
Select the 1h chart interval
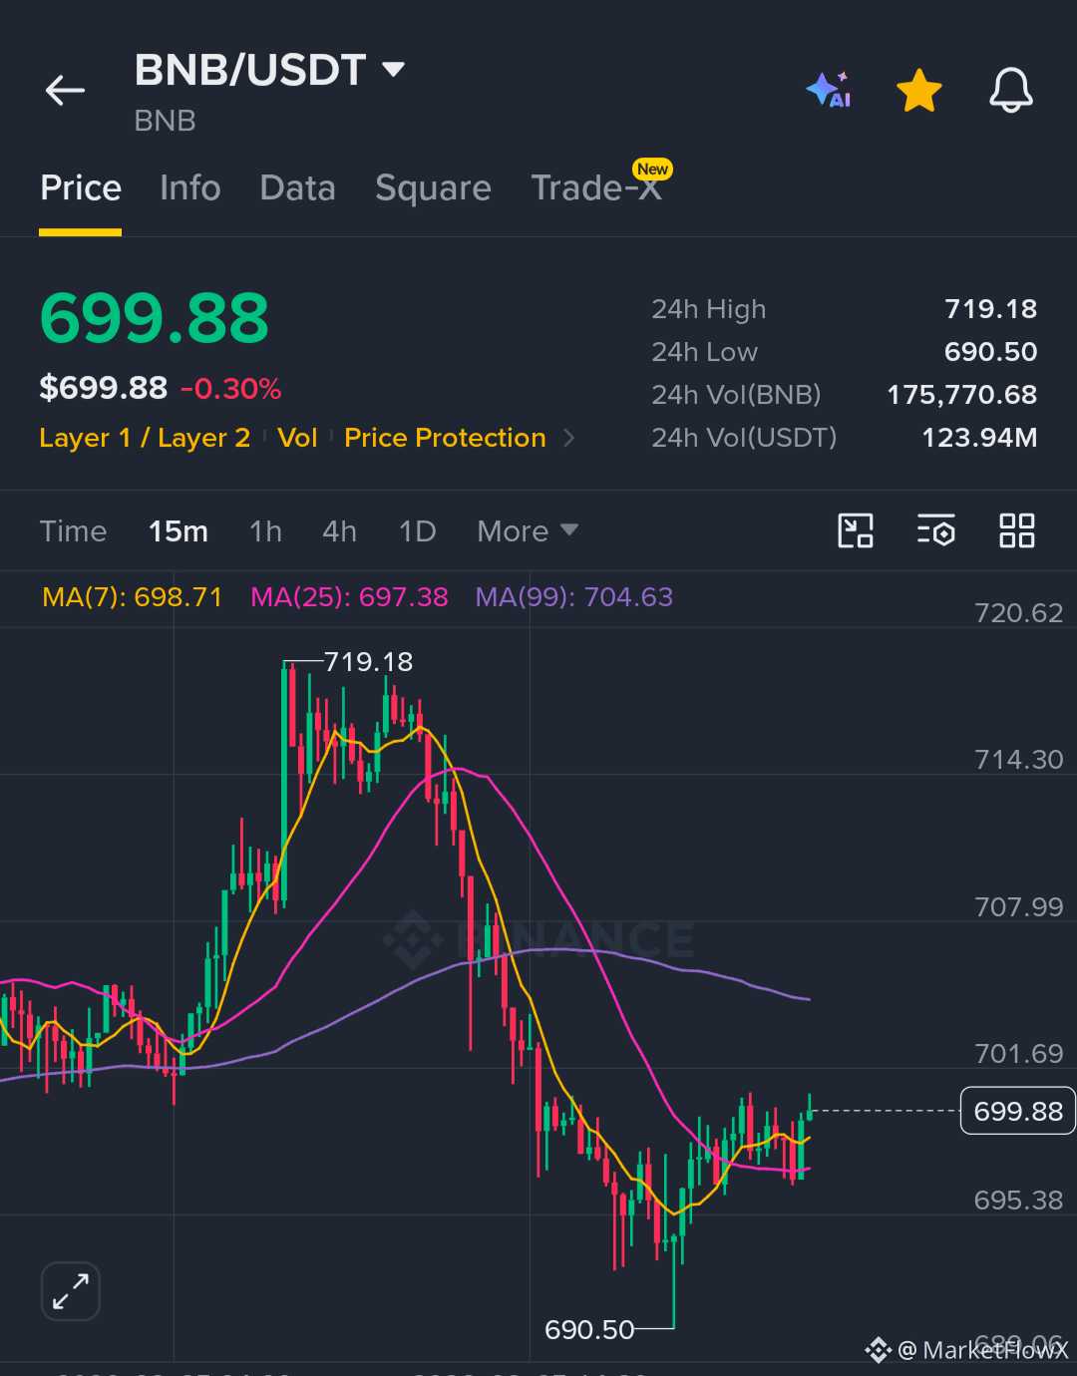(265, 531)
